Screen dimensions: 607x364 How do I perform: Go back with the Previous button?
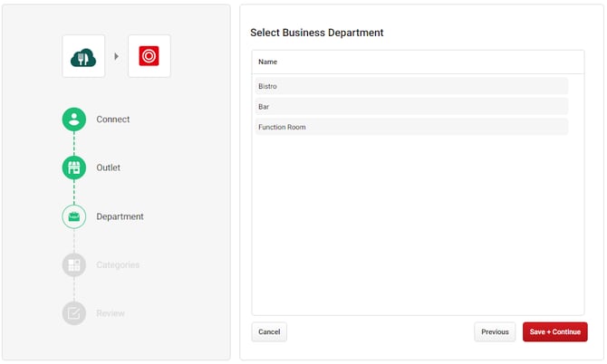pyautogui.click(x=495, y=332)
